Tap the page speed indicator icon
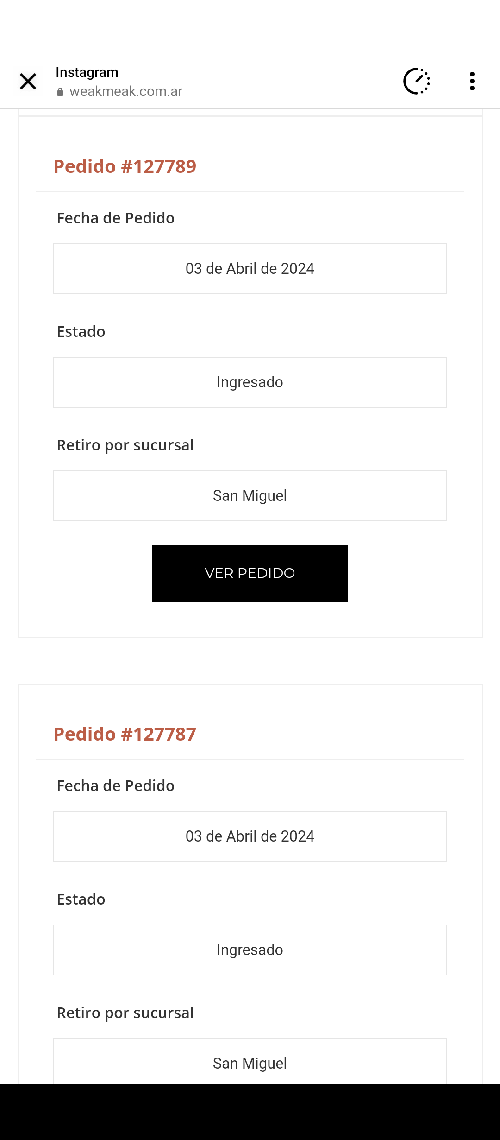Image resolution: width=500 pixels, height=1140 pixels. click(417, 82)
